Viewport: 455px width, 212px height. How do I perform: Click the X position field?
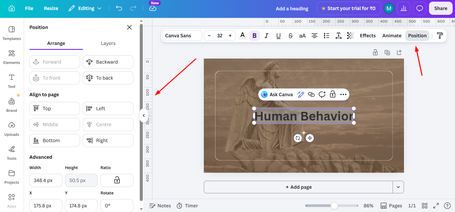click(x=46, y=206)
